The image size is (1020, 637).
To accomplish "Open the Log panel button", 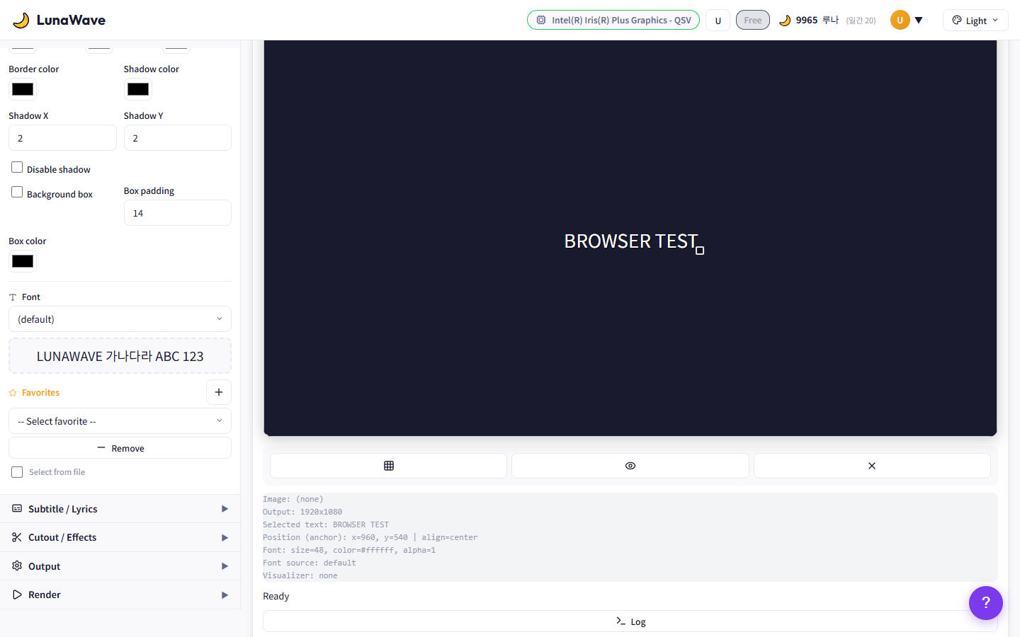I will pyautogui.click(x=630, y=621).
